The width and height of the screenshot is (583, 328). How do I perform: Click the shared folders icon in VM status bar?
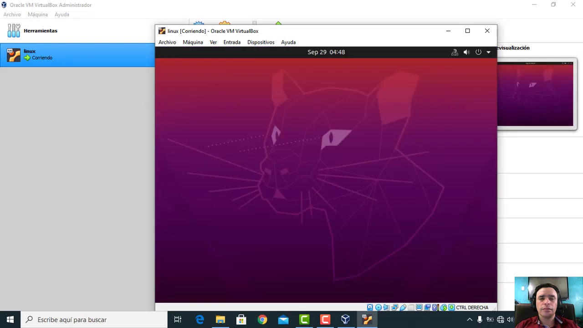[411, 307]
